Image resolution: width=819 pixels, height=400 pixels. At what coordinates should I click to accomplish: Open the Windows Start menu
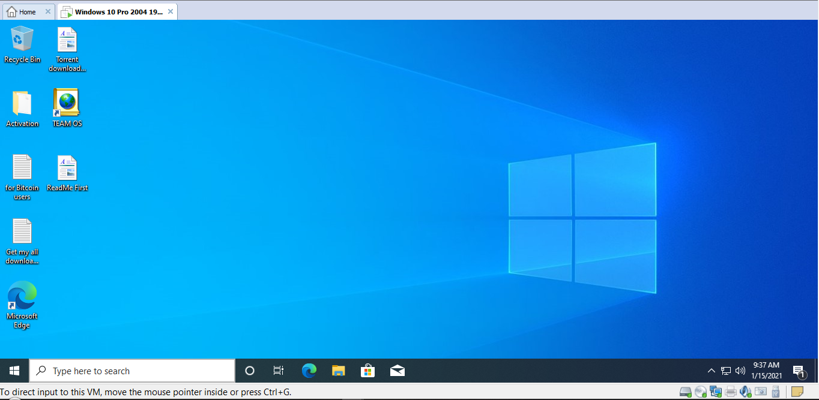click(14, 371)
